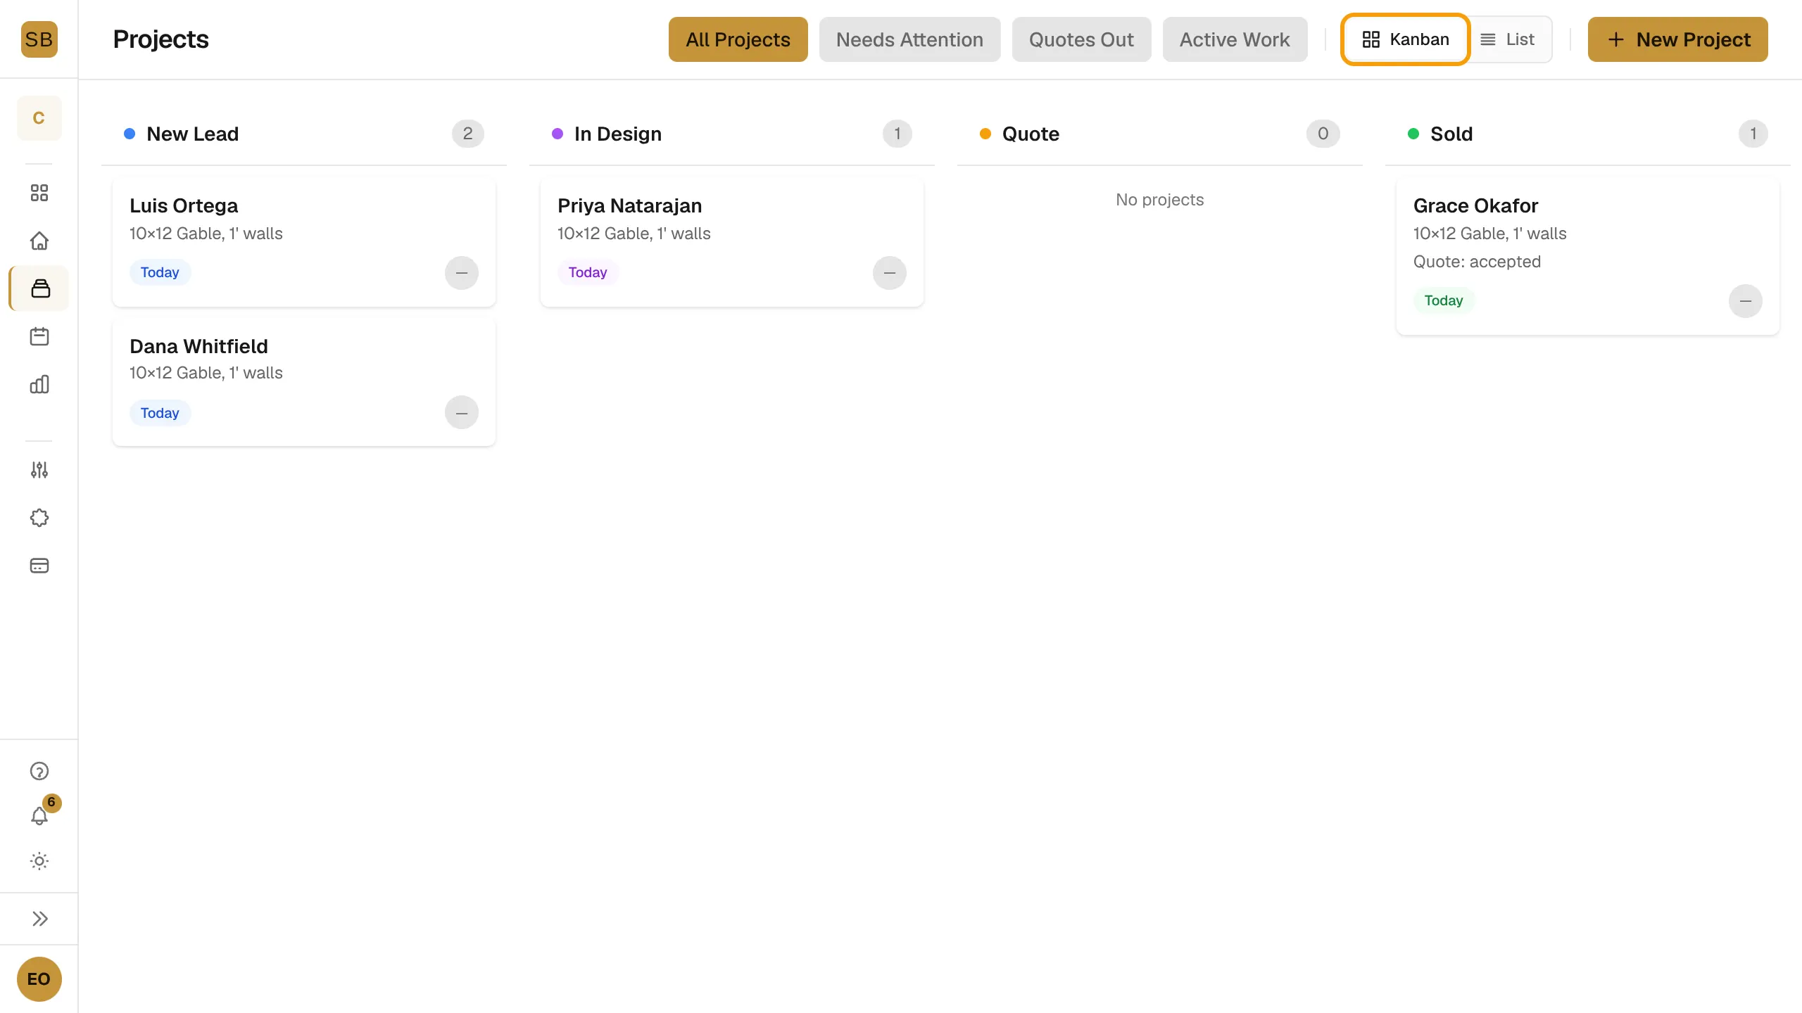
Task: Open the credit card billing icon
Action: tap(39, 566)
